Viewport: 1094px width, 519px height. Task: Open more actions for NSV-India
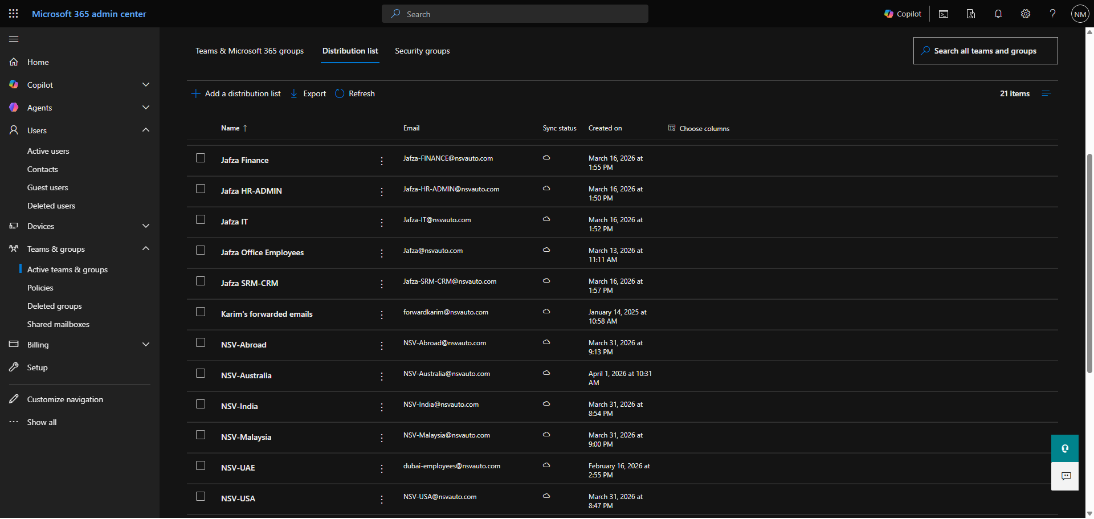click(382, 407)
